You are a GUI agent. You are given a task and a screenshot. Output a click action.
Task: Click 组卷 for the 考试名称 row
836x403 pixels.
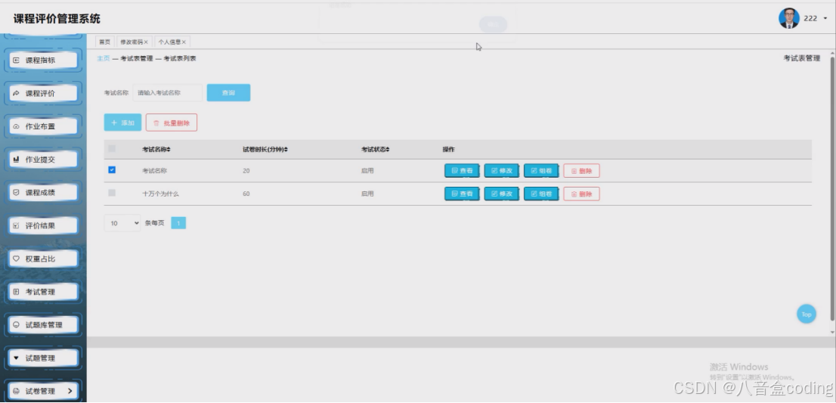pyautogui.click(x=541, y=171)
